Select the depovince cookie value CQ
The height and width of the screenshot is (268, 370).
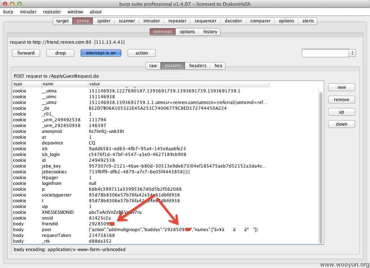coord(92,143)
